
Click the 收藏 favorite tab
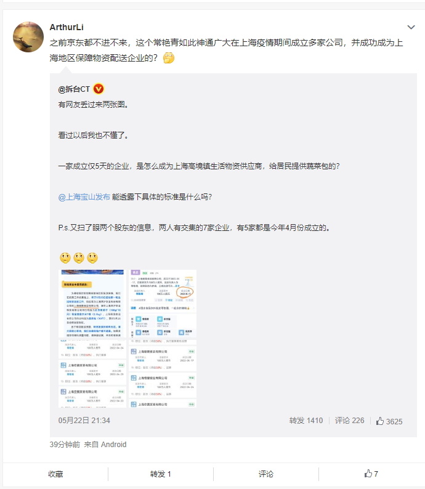tap(55, 474)
